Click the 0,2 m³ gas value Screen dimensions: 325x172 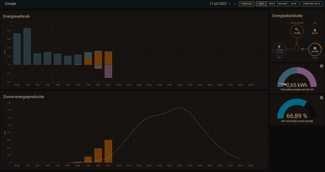click(x=315, y=33)
